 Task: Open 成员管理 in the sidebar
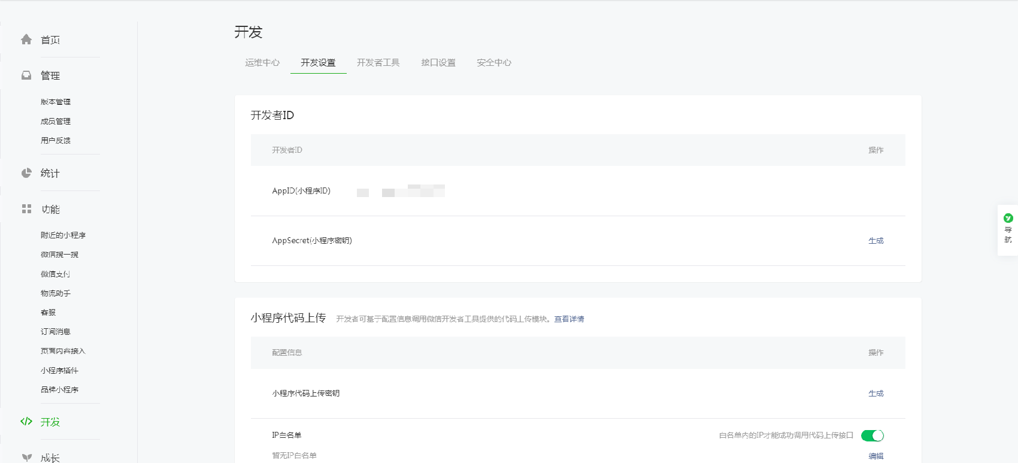click(56, 121)
